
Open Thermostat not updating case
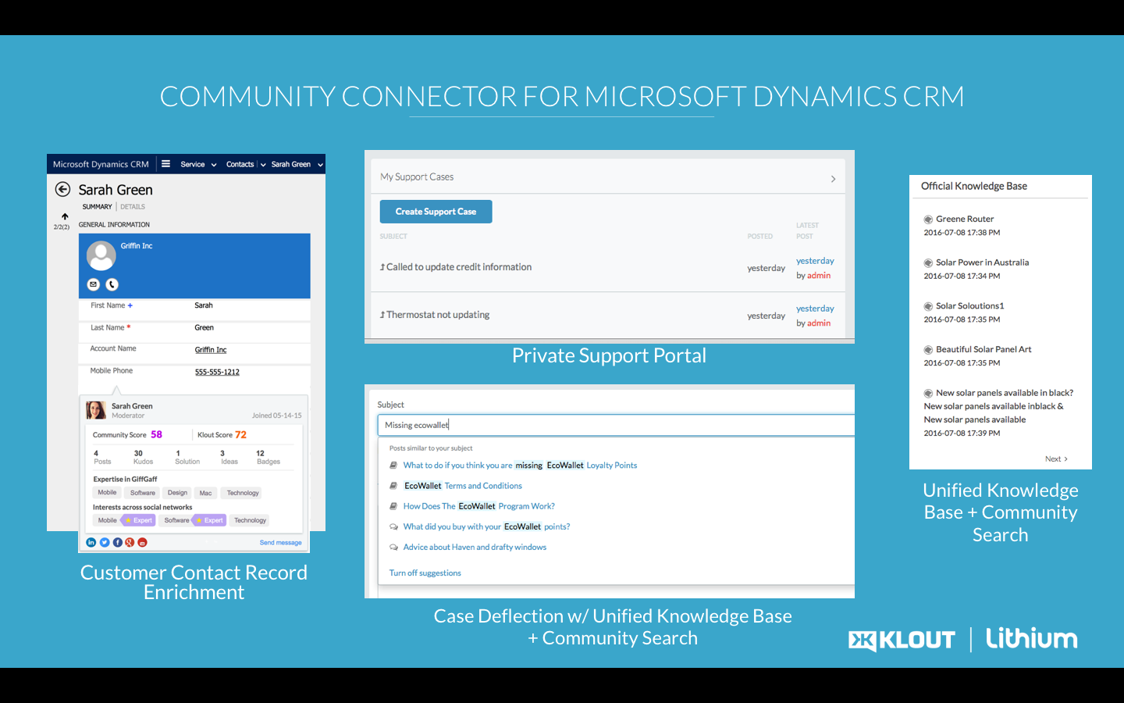438,315
